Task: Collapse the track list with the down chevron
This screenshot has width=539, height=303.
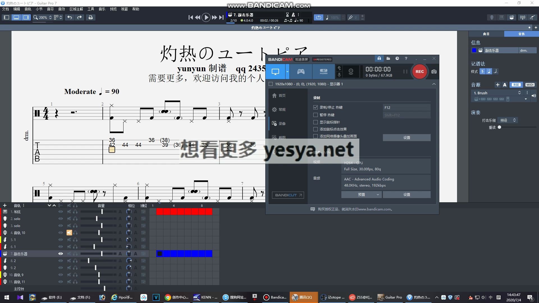Action: tap(49, 205)
